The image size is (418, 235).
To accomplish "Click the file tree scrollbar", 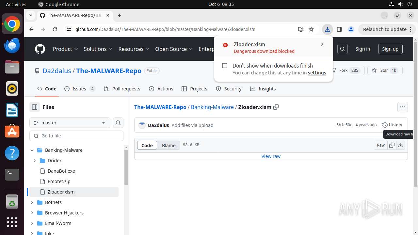I will pyautogui.click(x=126, y=167).
